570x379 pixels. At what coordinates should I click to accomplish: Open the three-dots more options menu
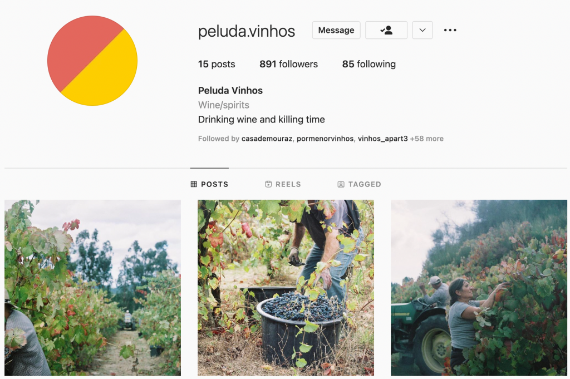450,30
